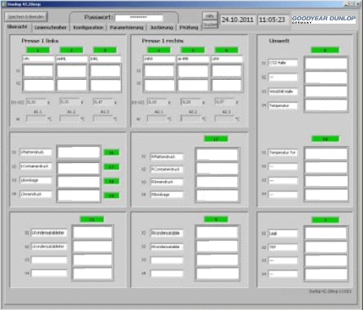This screenshot has width=363, height=310.
Task: Open the Konfiguration tab
Action: (88, 28)
